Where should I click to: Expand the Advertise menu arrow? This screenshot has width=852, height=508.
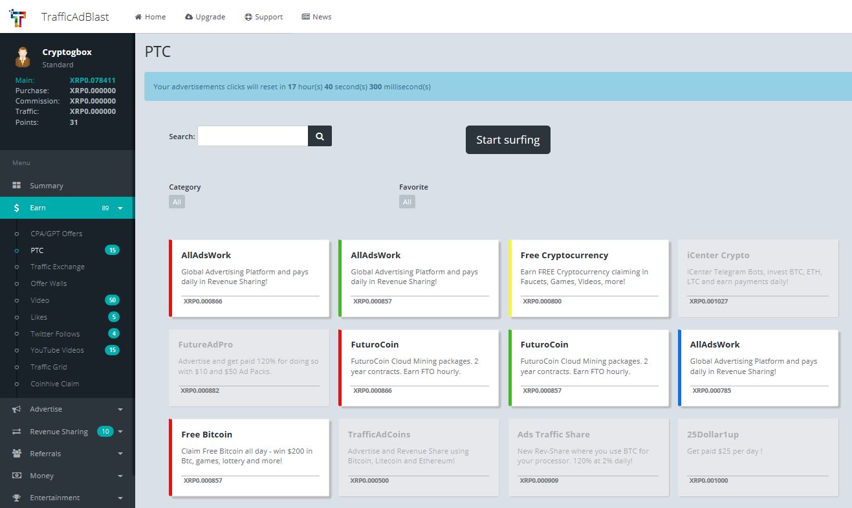point(120,410)
